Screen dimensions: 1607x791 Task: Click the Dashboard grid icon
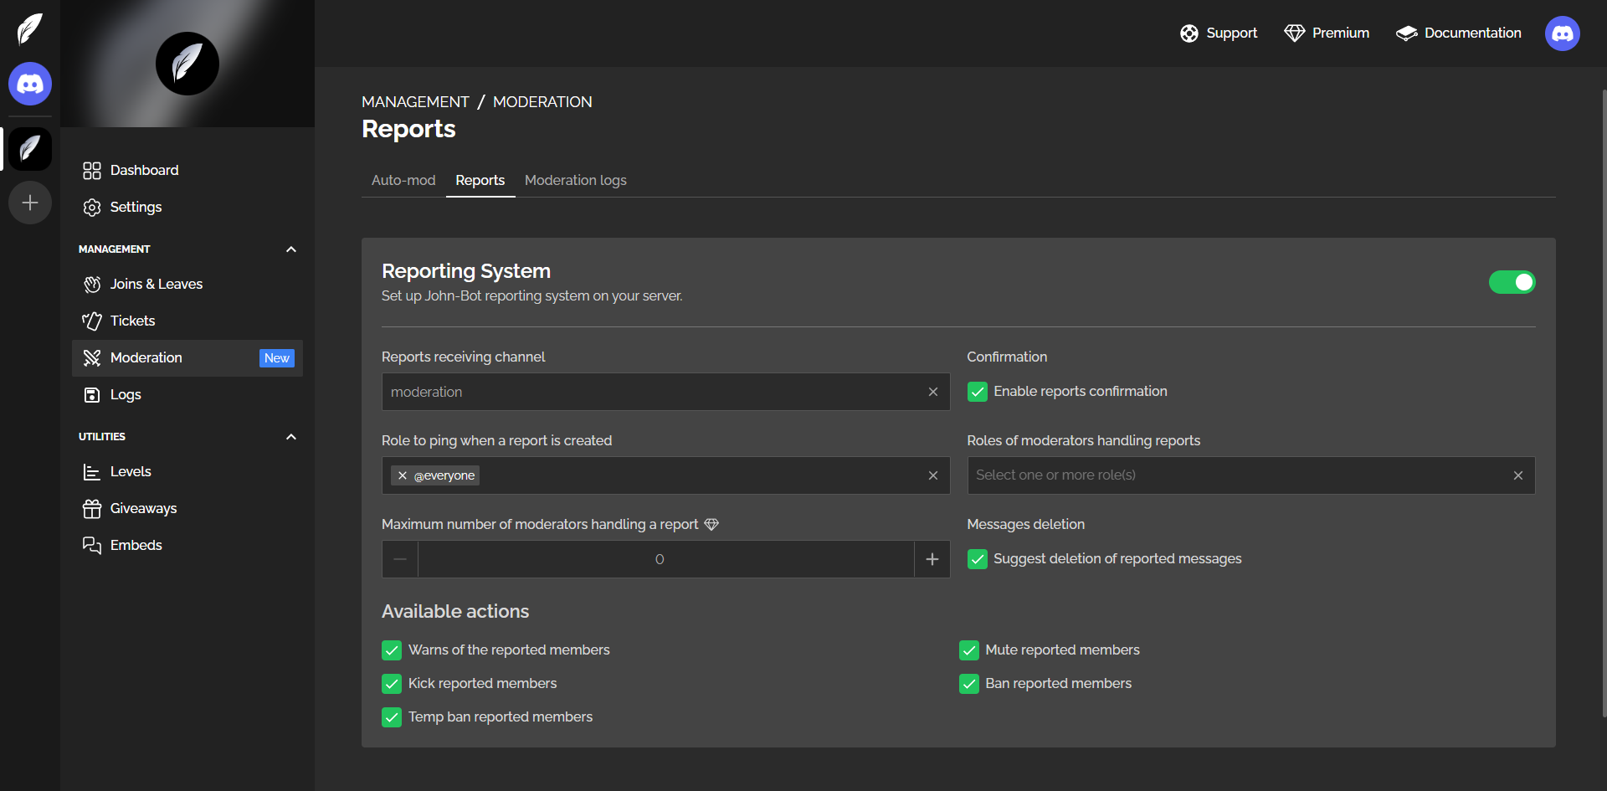click(92, 171)
